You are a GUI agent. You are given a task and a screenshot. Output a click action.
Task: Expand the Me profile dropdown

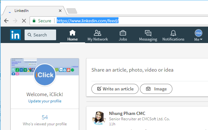(x=198, y=35)
